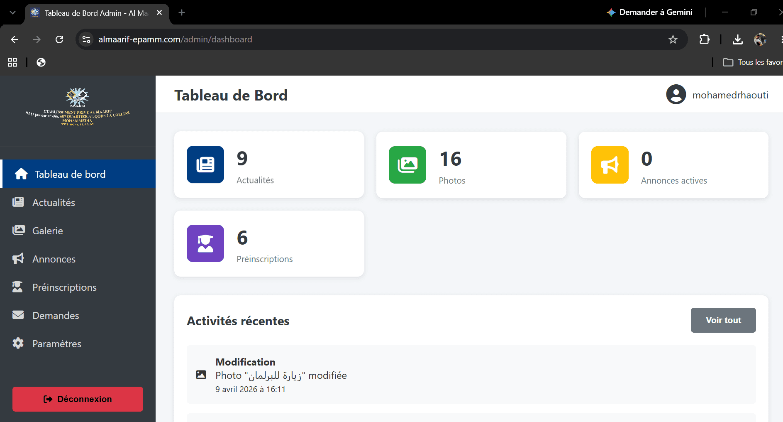Viewport: 783px width, 422px height.
Task: Open the Chrome profile avatar
Action: (x=760, y=39)
